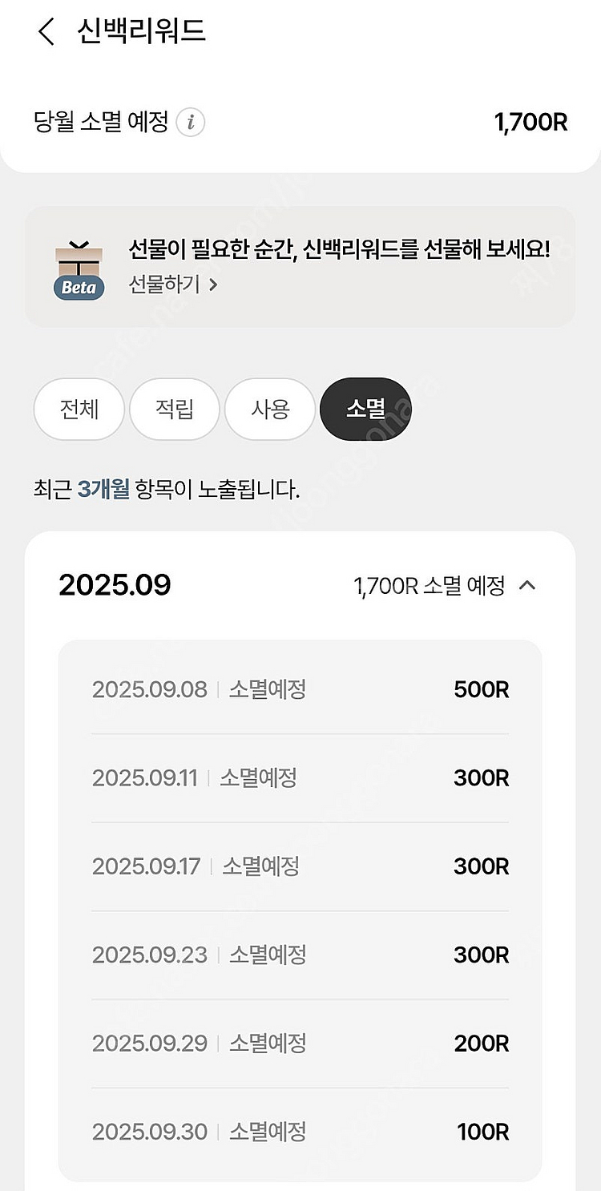Tap the 신백리워드 page title
601x1191 pixels.
coord(142,32)
